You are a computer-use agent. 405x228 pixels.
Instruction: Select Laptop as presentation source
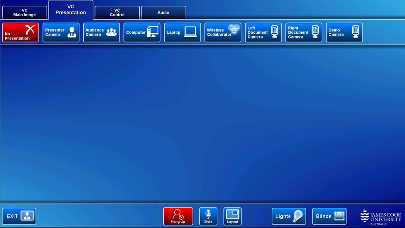pyautogui.click(x=182, y=32)
